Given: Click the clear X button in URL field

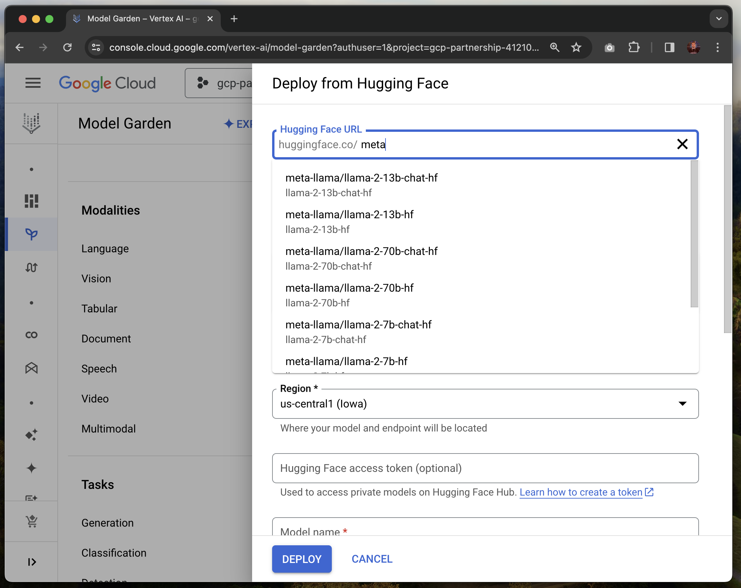Looking at the screenshot, I should [683, 144].
